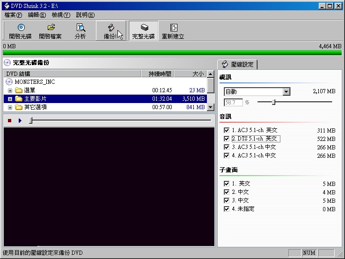This screenshot has width=345, height=259.
Task: Open the 編輯(E) menu
Action: [37, 15]
